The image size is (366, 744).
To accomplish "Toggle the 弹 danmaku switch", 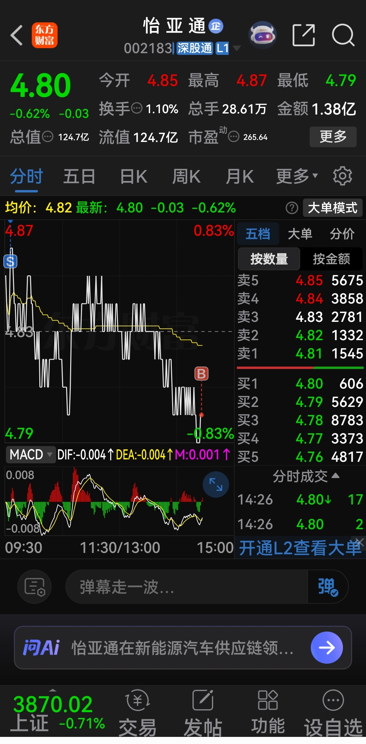I will tap(327, 586).
